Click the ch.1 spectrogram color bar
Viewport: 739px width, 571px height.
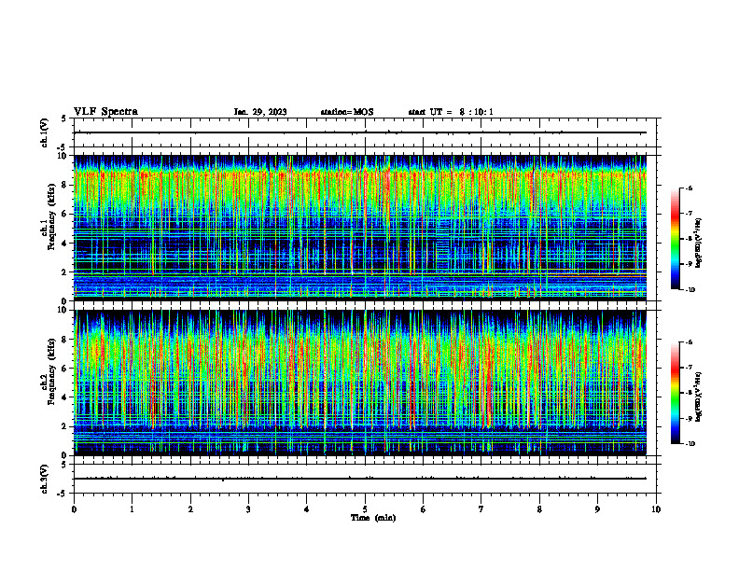click(x=675, y=239)
